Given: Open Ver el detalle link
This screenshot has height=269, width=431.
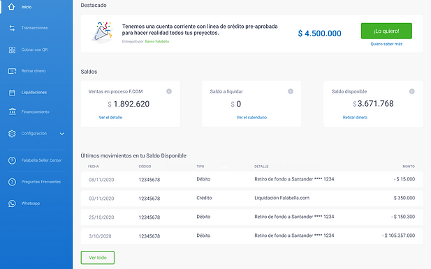Looking at the screenshot, I should pos(110,117).
